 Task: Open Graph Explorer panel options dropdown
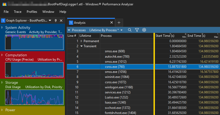click(x=51, y=21)
